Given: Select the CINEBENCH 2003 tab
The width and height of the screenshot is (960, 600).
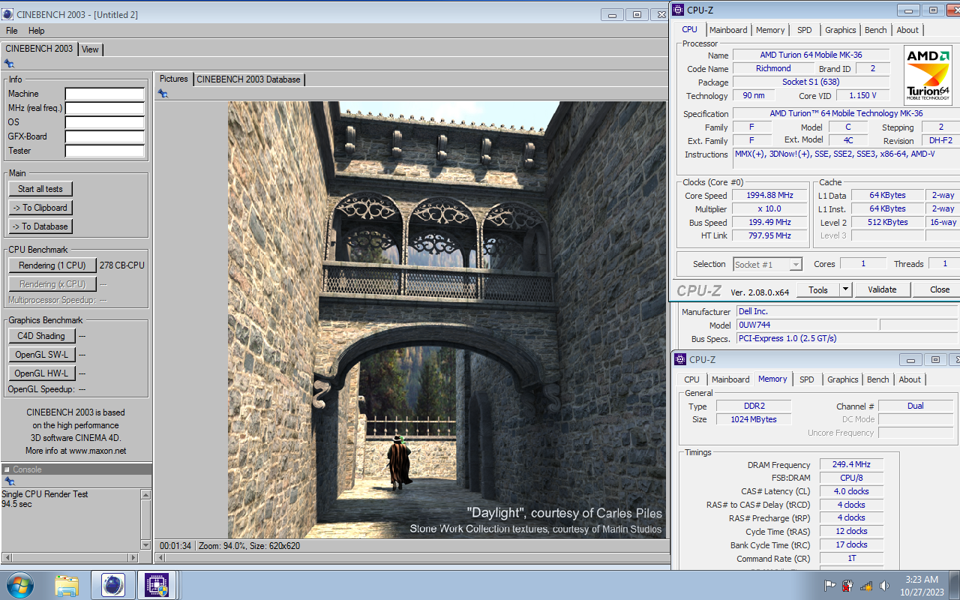Looking at the screenshot, I should [x=39, y=48].
